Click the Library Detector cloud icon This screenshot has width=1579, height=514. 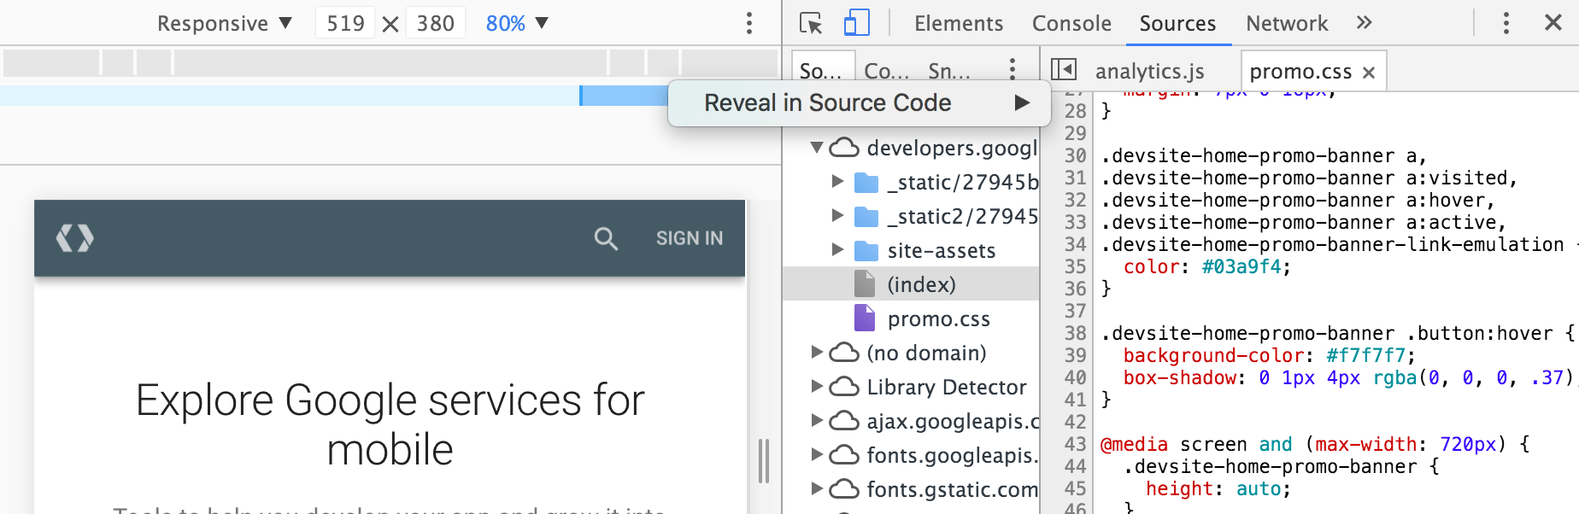[x=844, y=387]
